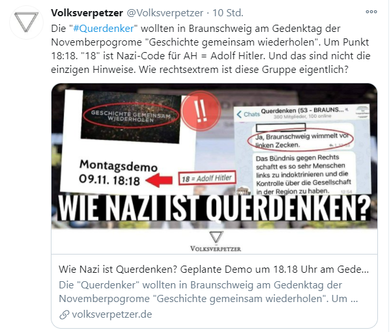Click the @Volksverpetzer handle
This screenshot has width=391, height=332.
[x=165, y=13]
